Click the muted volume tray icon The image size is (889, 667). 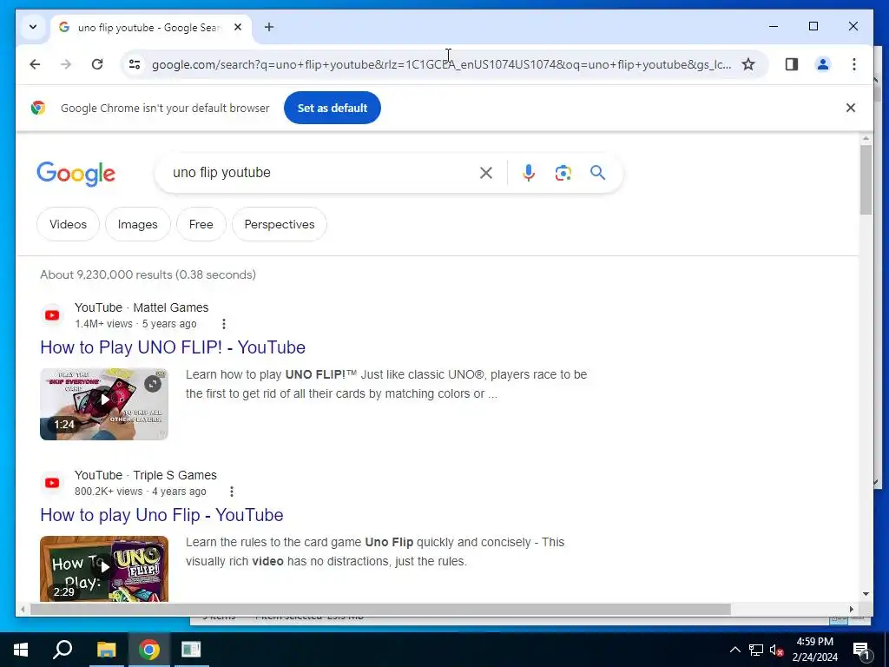[776, 650]
